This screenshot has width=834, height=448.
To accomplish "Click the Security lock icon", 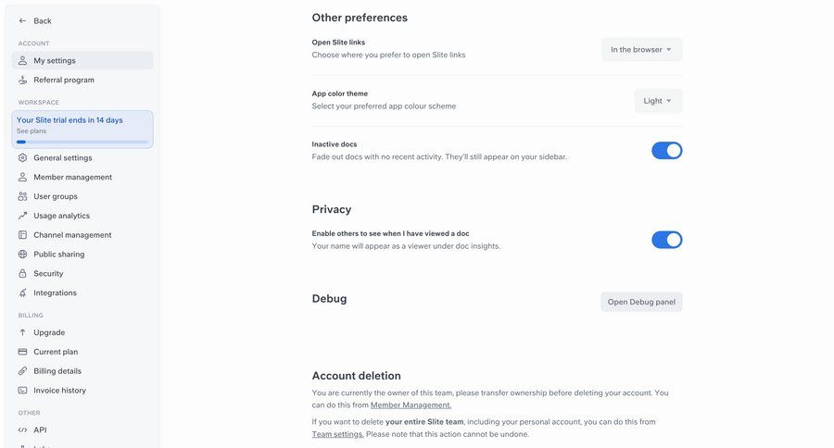I will (23, 274).
